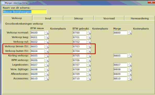This screenshot has width=155, height=95.
Task: Select the Verkoop tab
Action: pos(17,18)
